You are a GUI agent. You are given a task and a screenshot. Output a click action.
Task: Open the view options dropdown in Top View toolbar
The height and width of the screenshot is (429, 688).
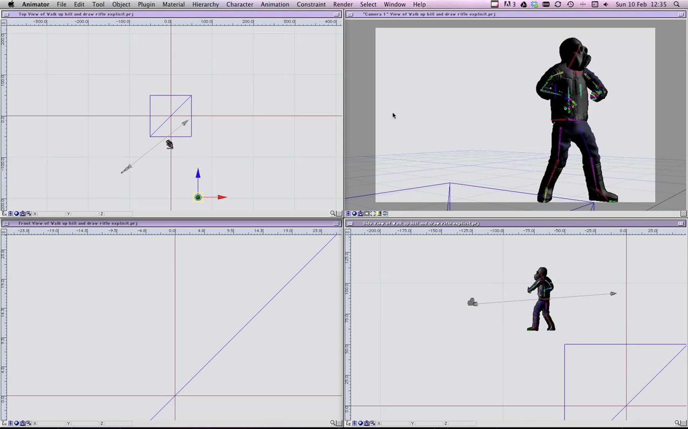tap(29, 214)
